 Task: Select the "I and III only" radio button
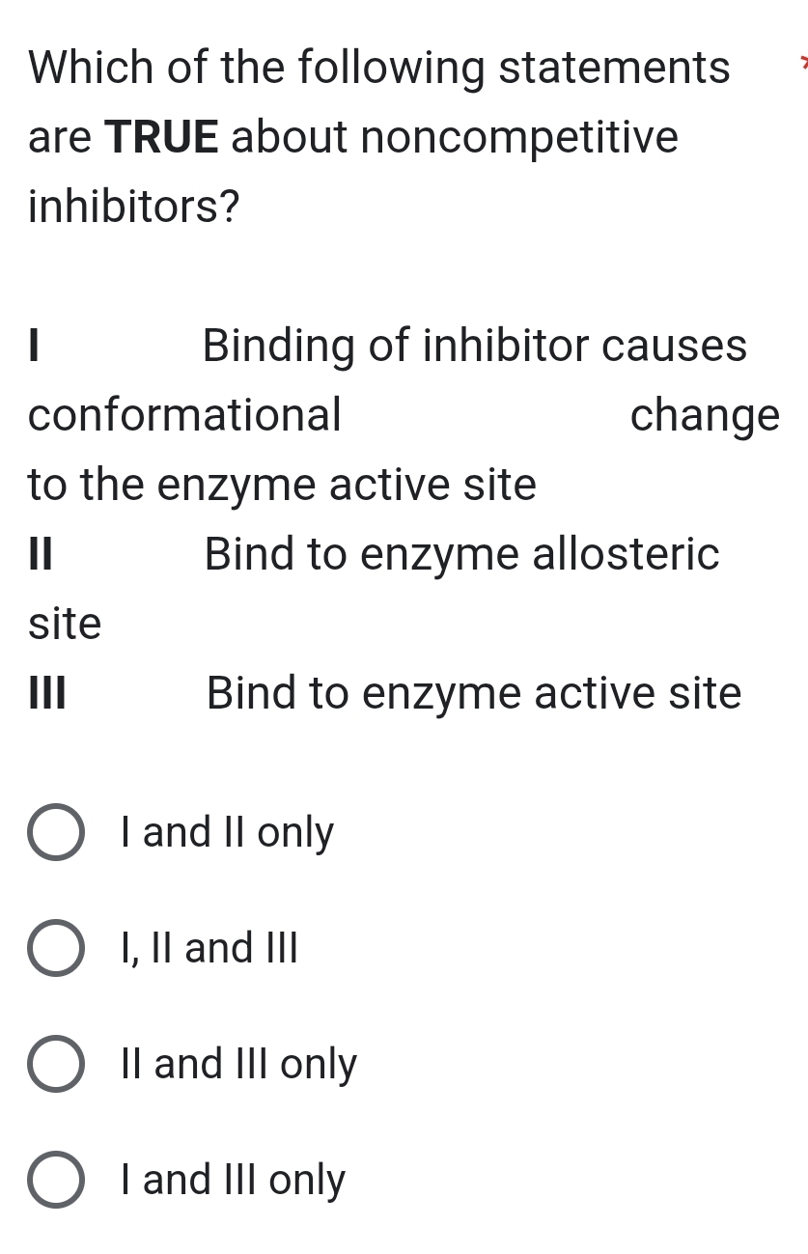55,1180
